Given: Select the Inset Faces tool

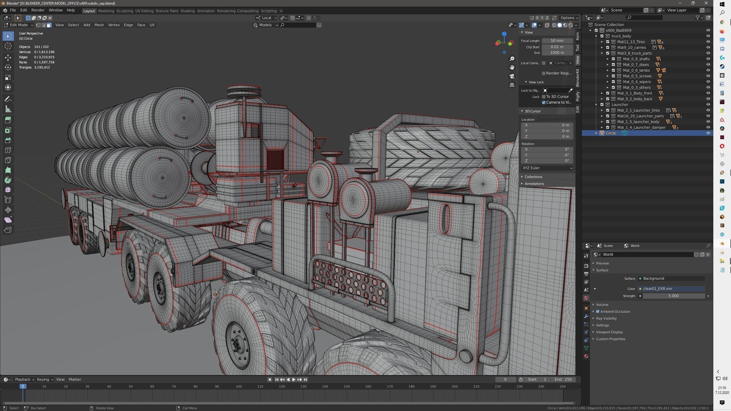Looking at the screenshot, I should pyautogui.click(x=8, y=130).
